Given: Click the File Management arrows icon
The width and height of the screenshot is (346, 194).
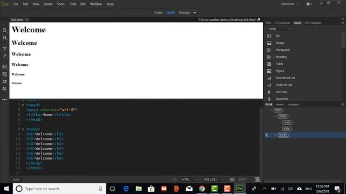Looking at the screenshot, I should (x=4, y=38).
